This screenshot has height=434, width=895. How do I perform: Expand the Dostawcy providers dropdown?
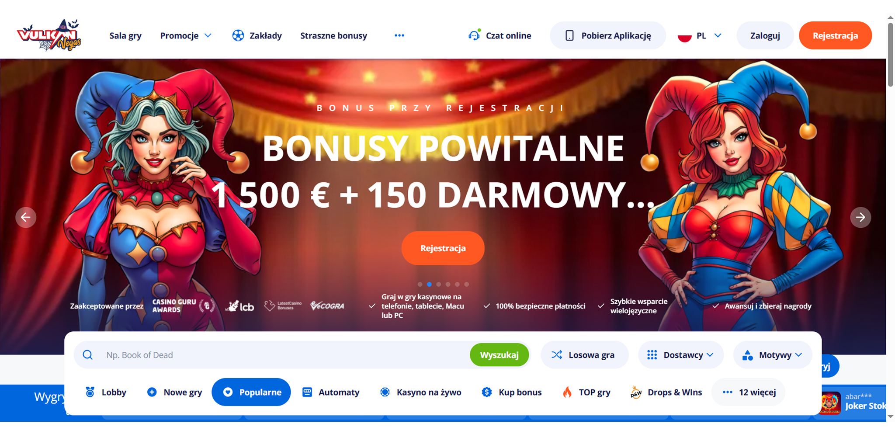pos(680,355)
